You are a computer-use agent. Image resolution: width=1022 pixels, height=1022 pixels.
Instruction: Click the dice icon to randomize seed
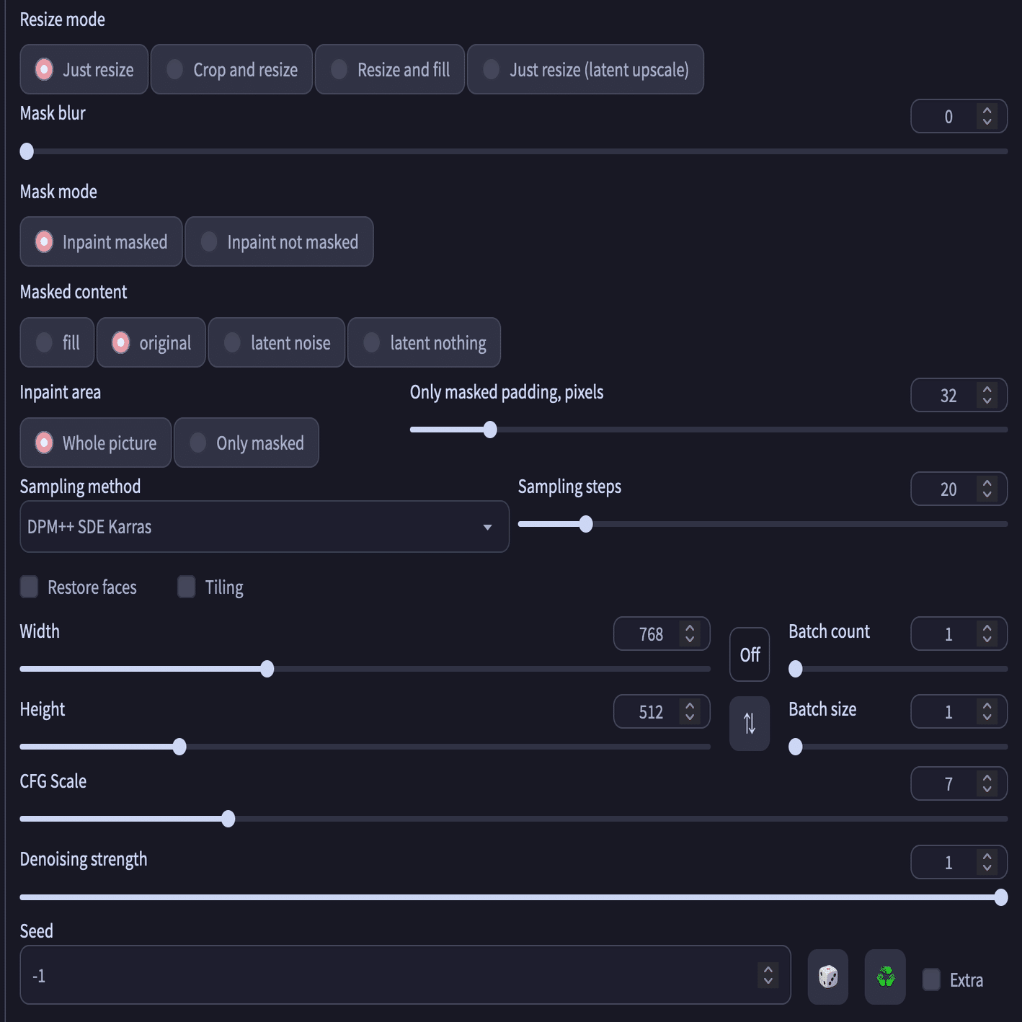tap(827, 977)
